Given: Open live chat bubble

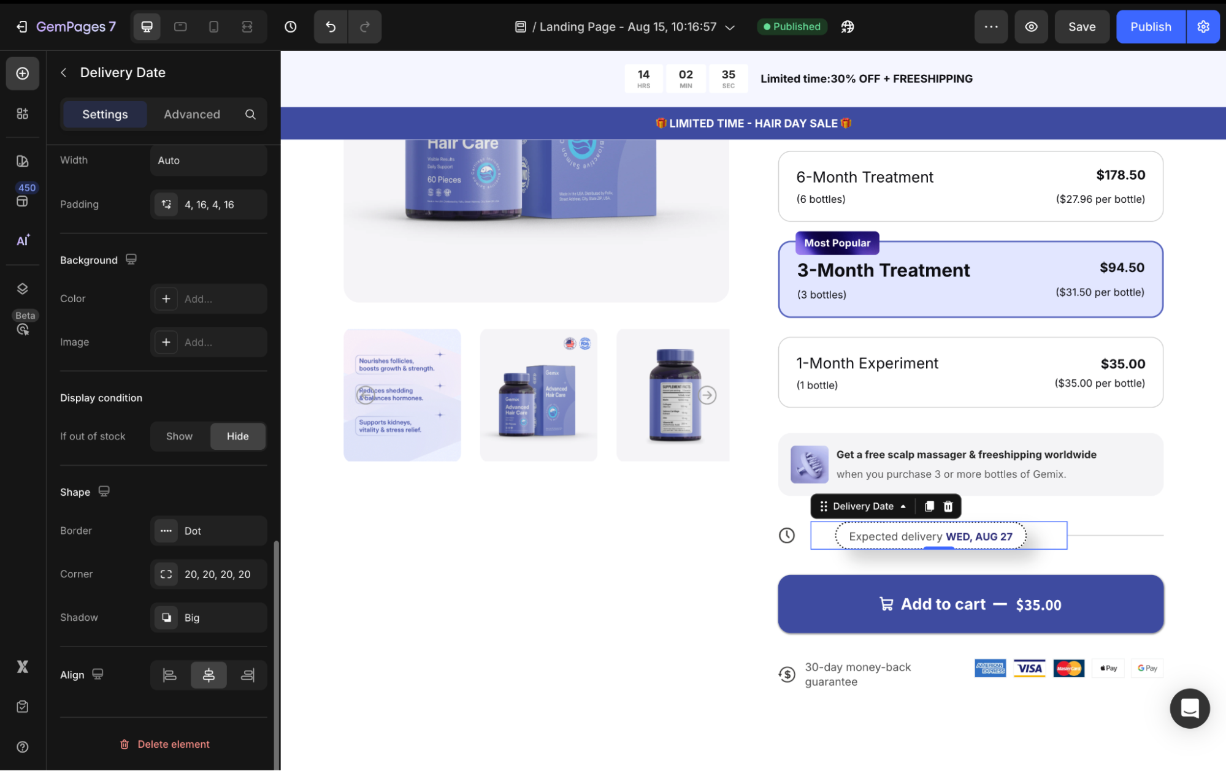Looking at the screenshot, I should tap(1189, 708).
